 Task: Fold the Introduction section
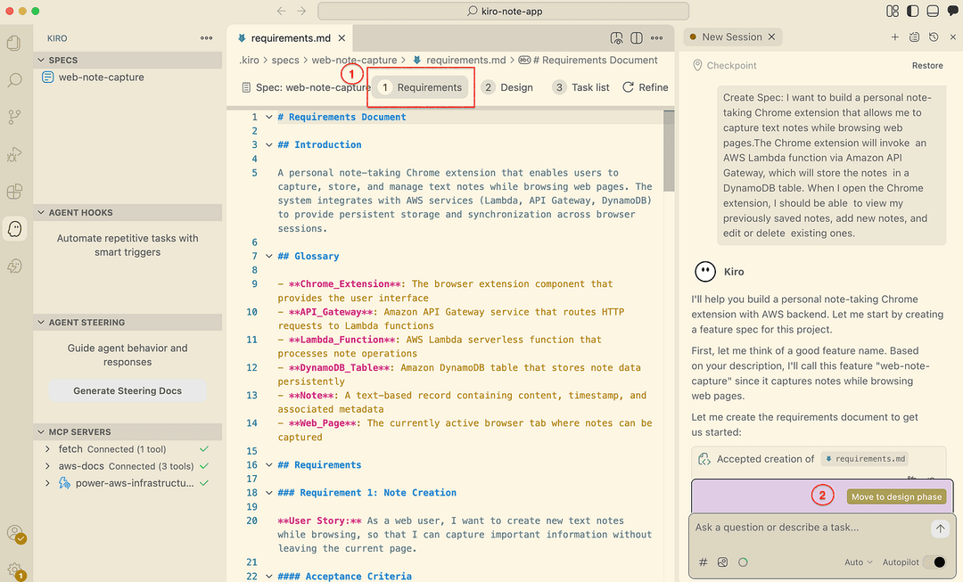[x=268, y=145]
